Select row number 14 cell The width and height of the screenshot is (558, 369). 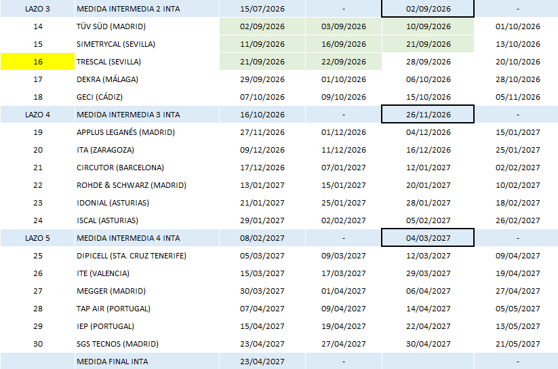pyautogui.click(x=37, y=26)
